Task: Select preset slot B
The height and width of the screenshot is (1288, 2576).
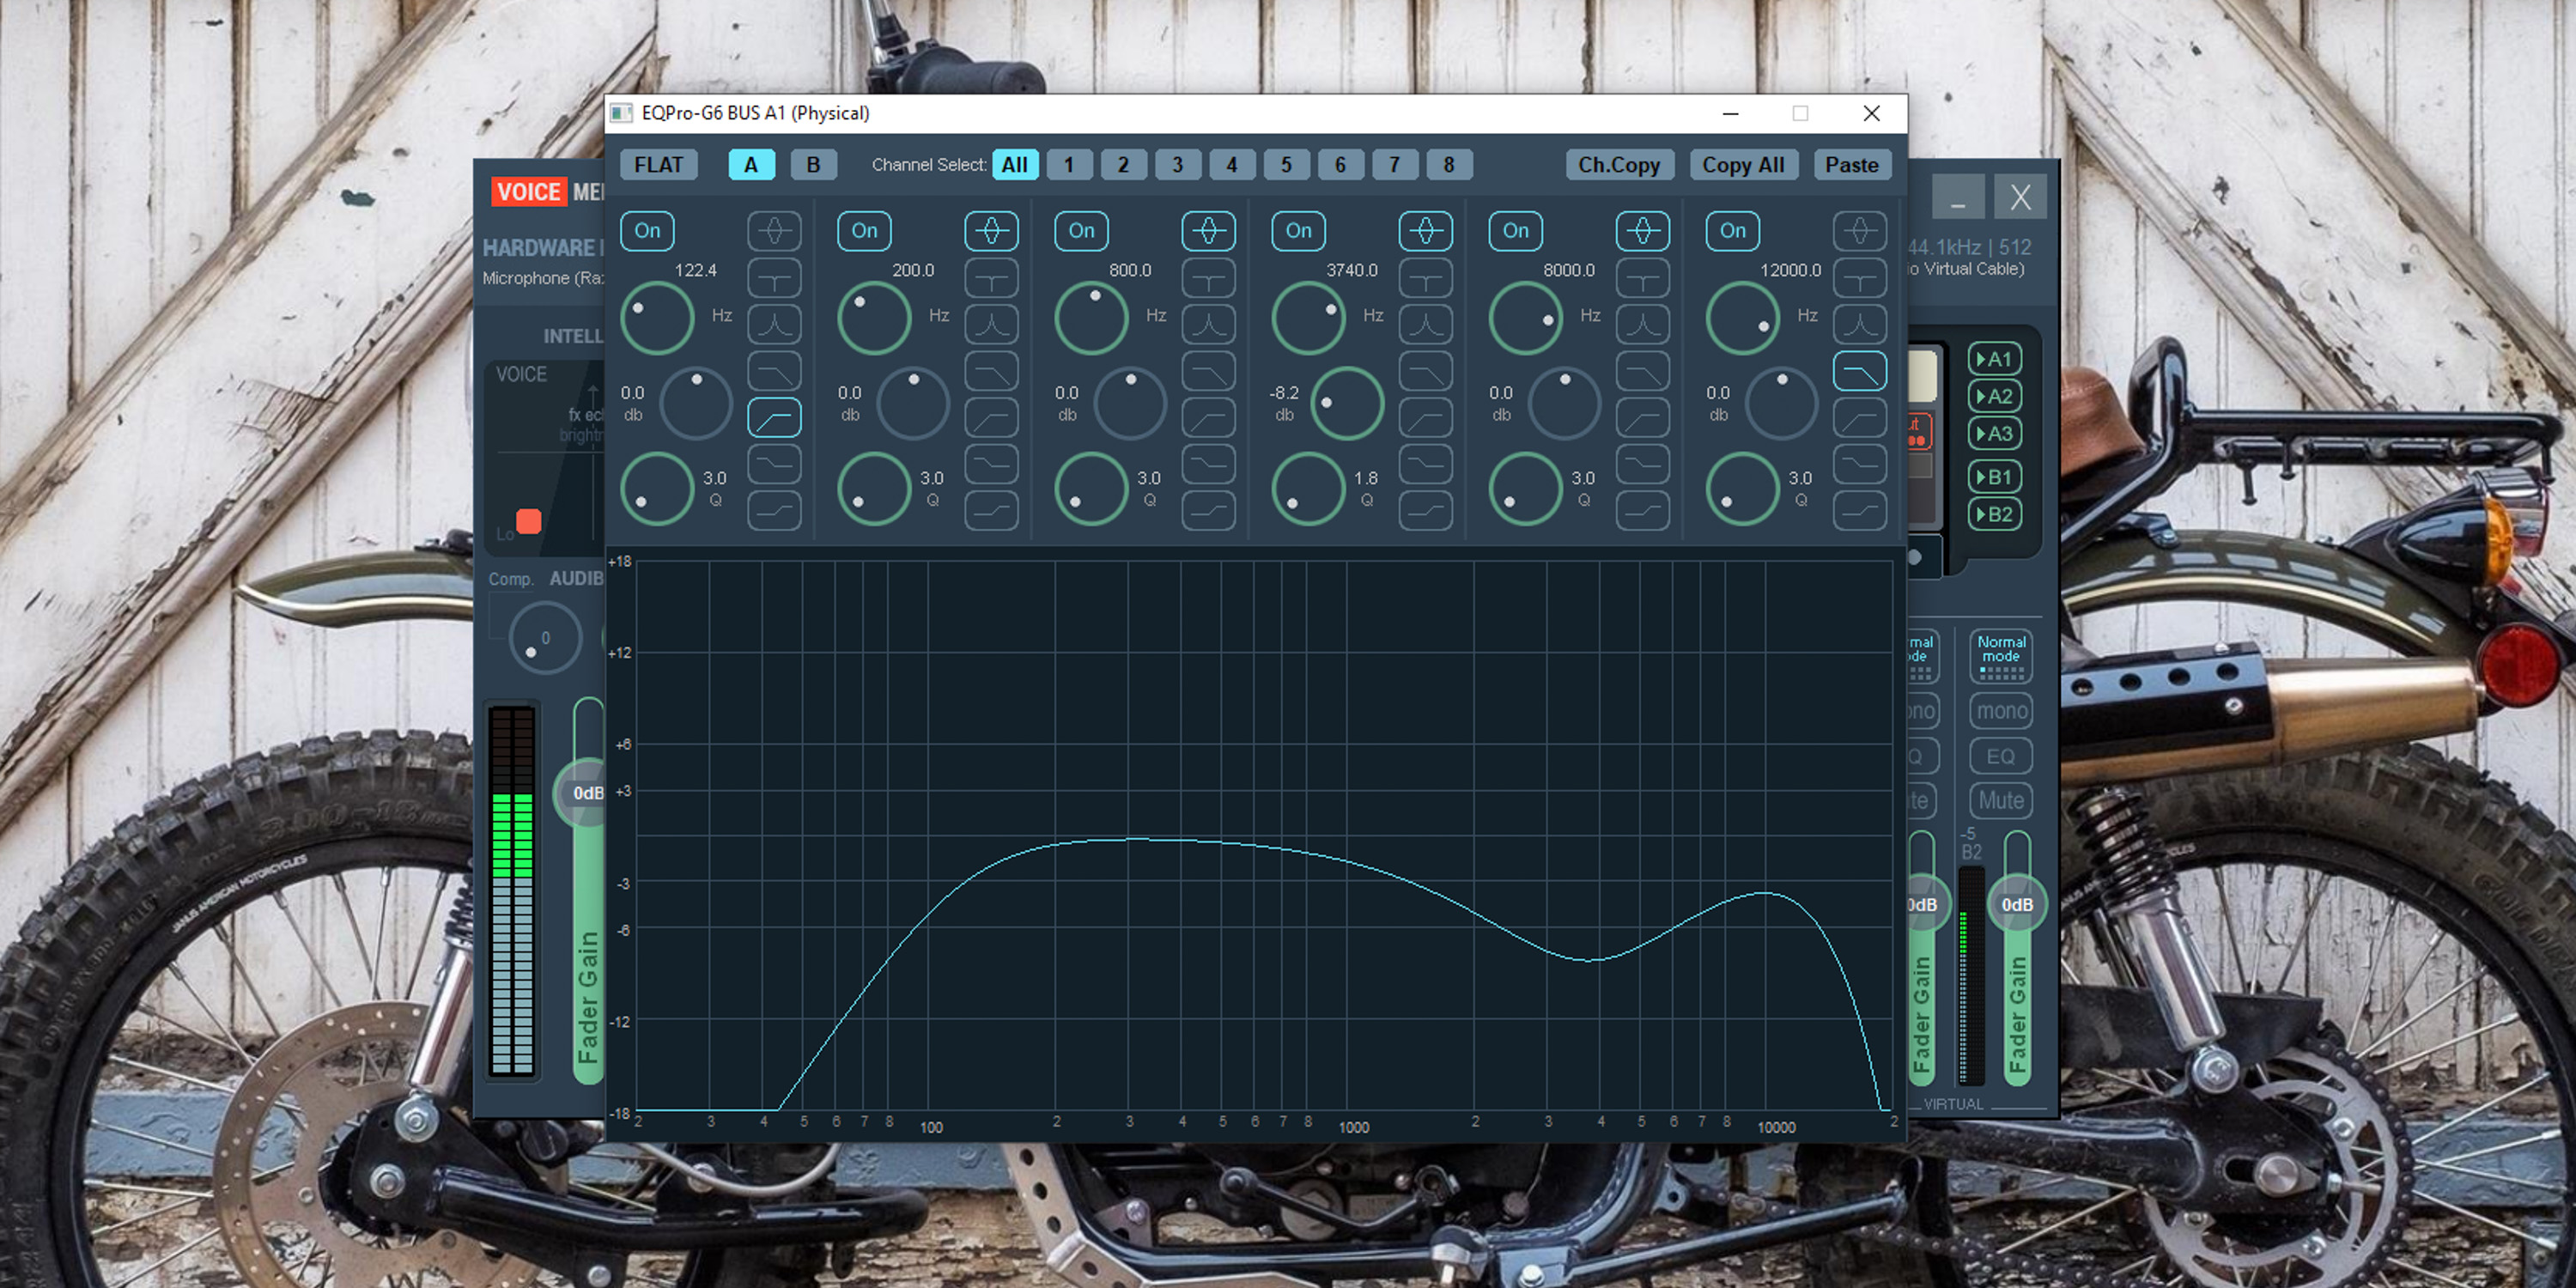Action: tap(811, 162)
